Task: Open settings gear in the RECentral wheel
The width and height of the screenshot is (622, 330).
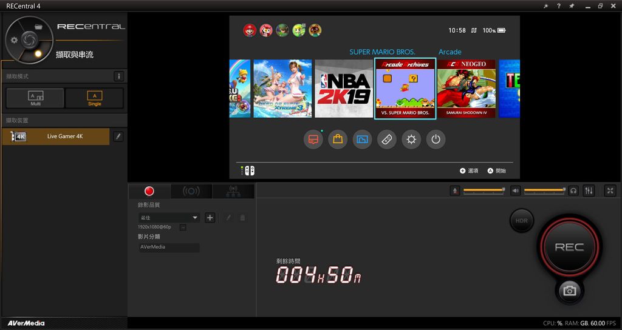Action: [x=15, y=40]
